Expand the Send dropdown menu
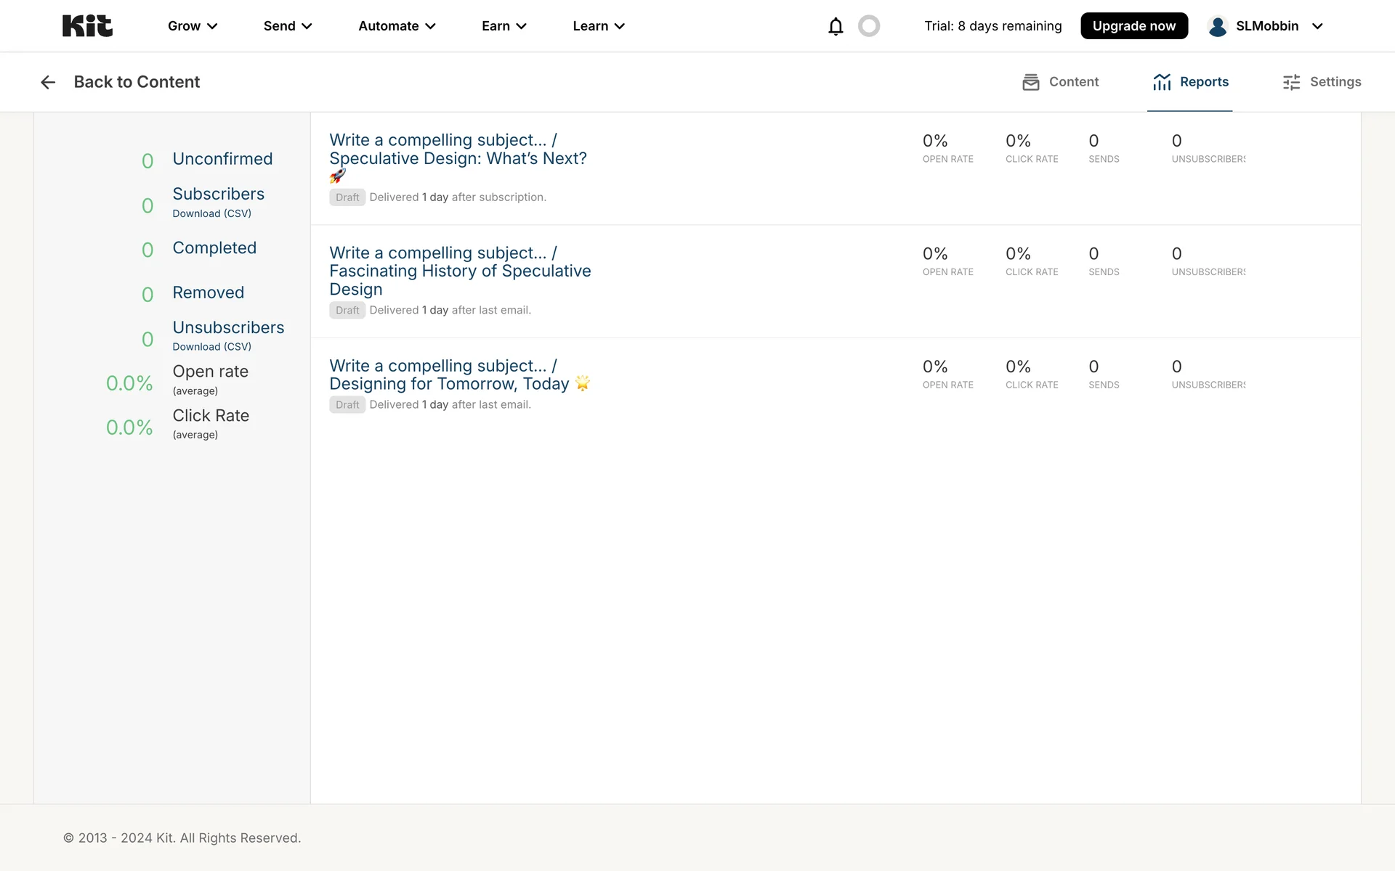The width and height of the screenshot is (1395, 871). coord(288,26)
